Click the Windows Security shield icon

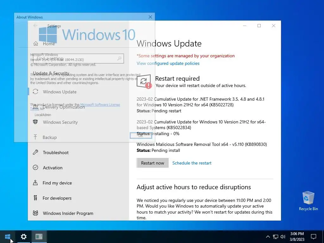click(x=35, y=122)
